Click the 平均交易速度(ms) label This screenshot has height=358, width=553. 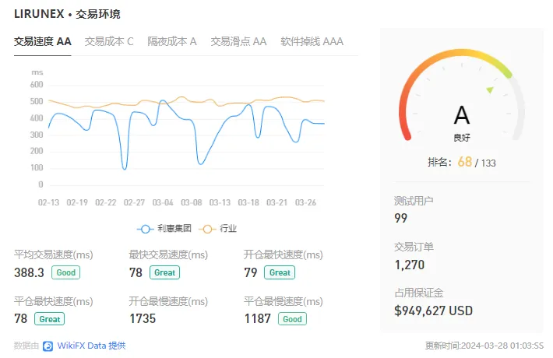pos(54,254)
